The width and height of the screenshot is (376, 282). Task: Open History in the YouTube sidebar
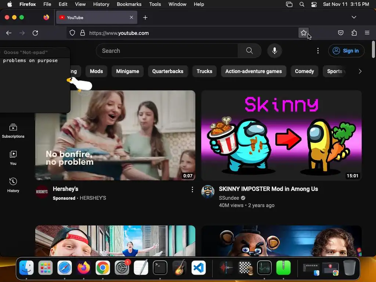(13, 185)
